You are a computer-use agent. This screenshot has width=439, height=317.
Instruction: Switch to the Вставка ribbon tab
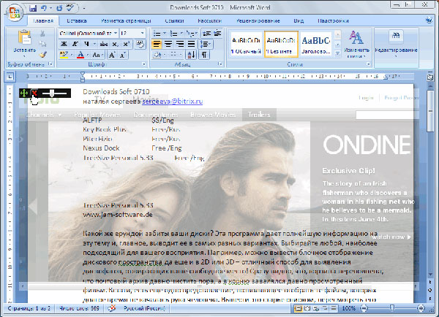76,20
